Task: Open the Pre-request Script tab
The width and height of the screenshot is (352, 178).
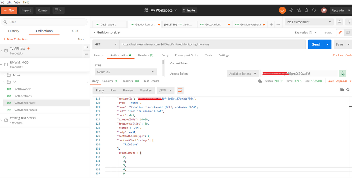Action: point(187,55)
